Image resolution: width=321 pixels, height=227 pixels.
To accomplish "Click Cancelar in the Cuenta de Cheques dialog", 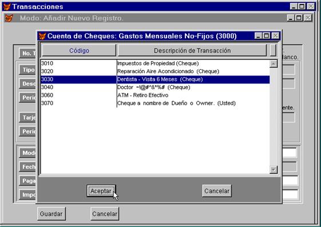I will (217, 191).
